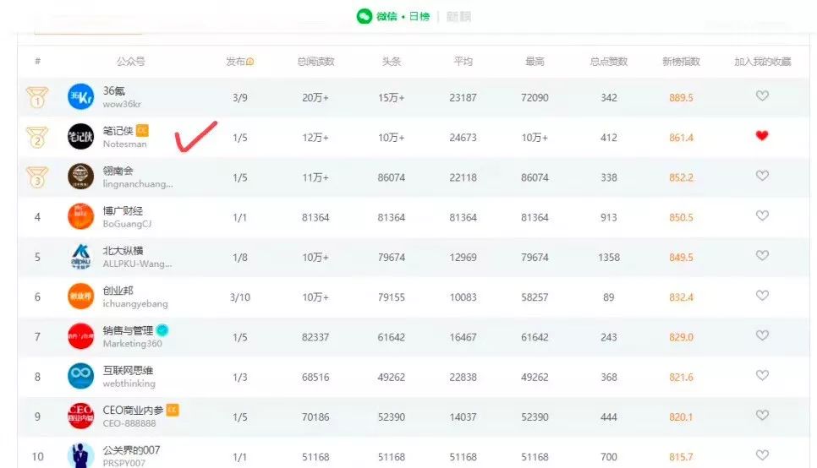Sort by 总阅读数 column header
Screen dimensions: 817x468
(x=315, y=62)
